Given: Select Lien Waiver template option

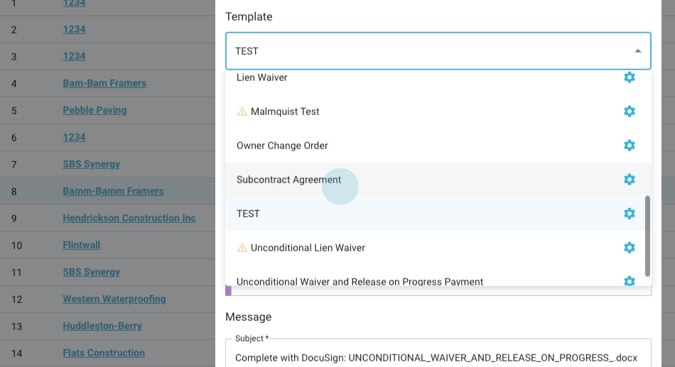Looking at the screenshot, I should click(x=262, y=77).
